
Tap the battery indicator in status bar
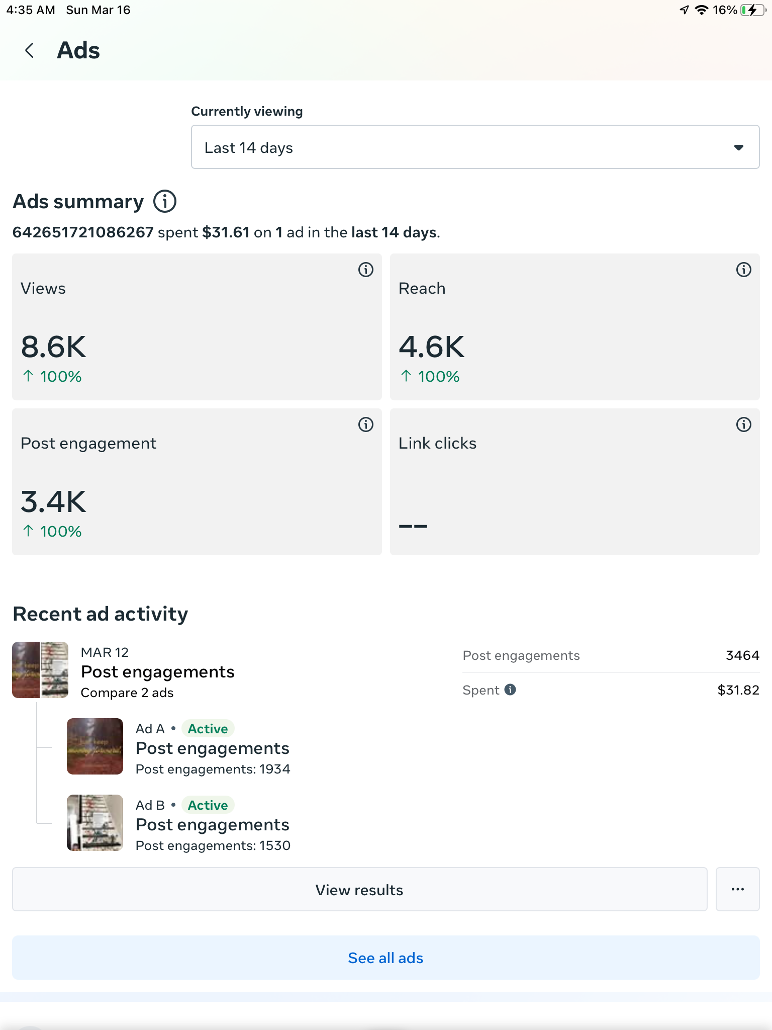click(x=752, y=10)
